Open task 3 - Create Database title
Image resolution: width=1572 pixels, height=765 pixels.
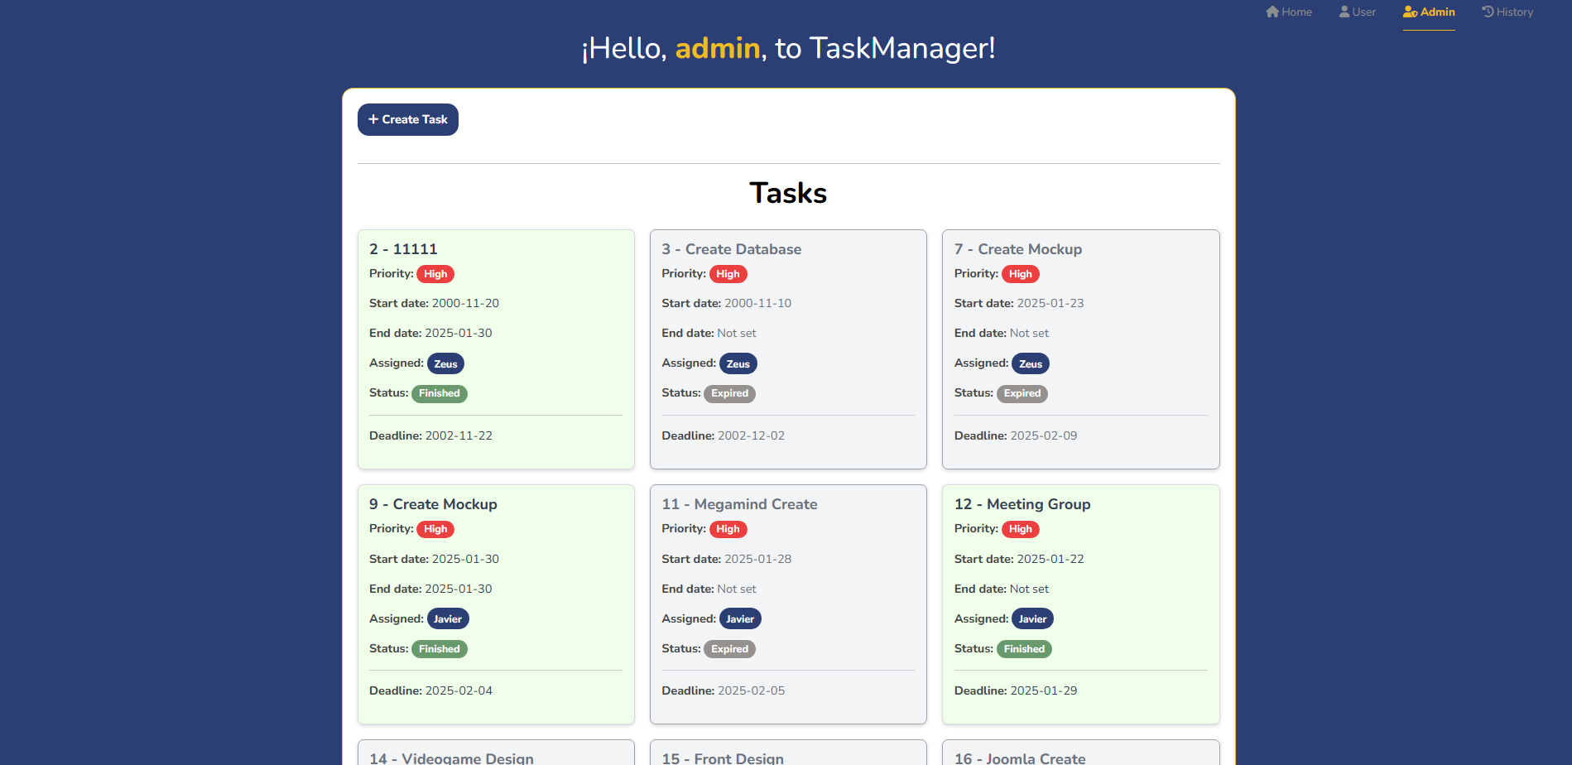pyautogui.click(x=731, y=249)
